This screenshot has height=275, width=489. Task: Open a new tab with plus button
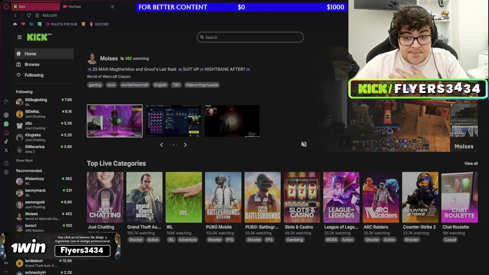click(112, 6)
